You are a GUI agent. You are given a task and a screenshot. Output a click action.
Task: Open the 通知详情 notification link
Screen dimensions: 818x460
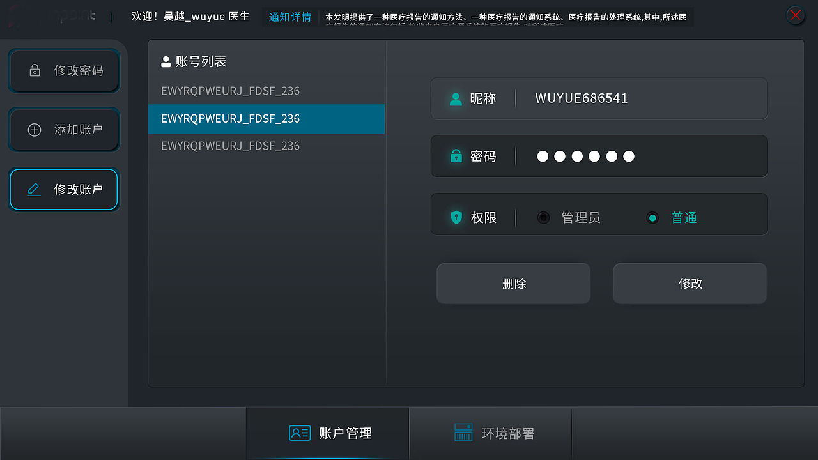coord(289,17)
